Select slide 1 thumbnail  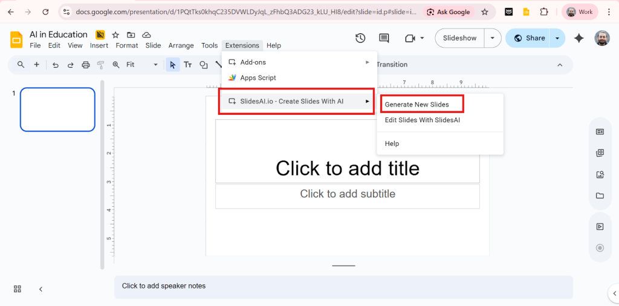pyautogui.click(x=57, y=109)
